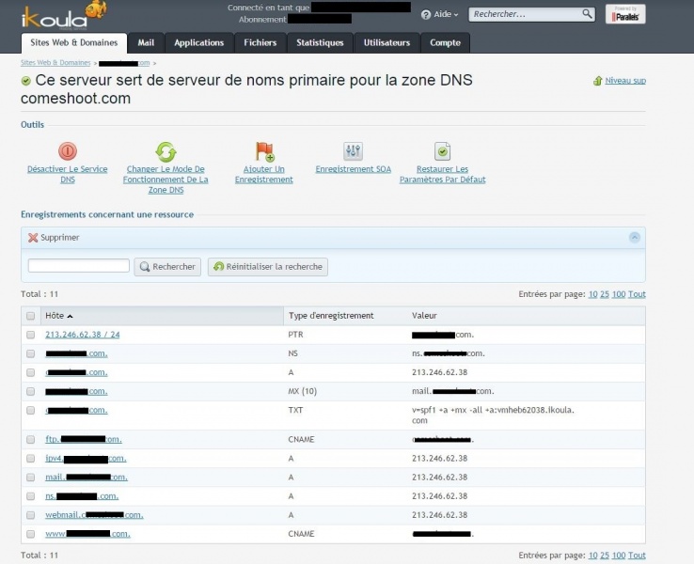The width and height of the screenshot is (694, 564).
Task: Click the Ajouter Un Enregistrement flag icon
Action: click(264, 151)
